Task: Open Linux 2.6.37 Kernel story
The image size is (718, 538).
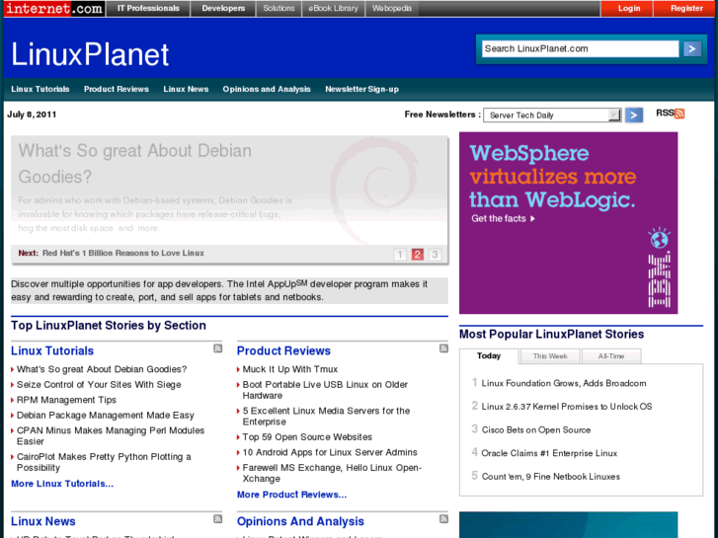Action: 567,407
